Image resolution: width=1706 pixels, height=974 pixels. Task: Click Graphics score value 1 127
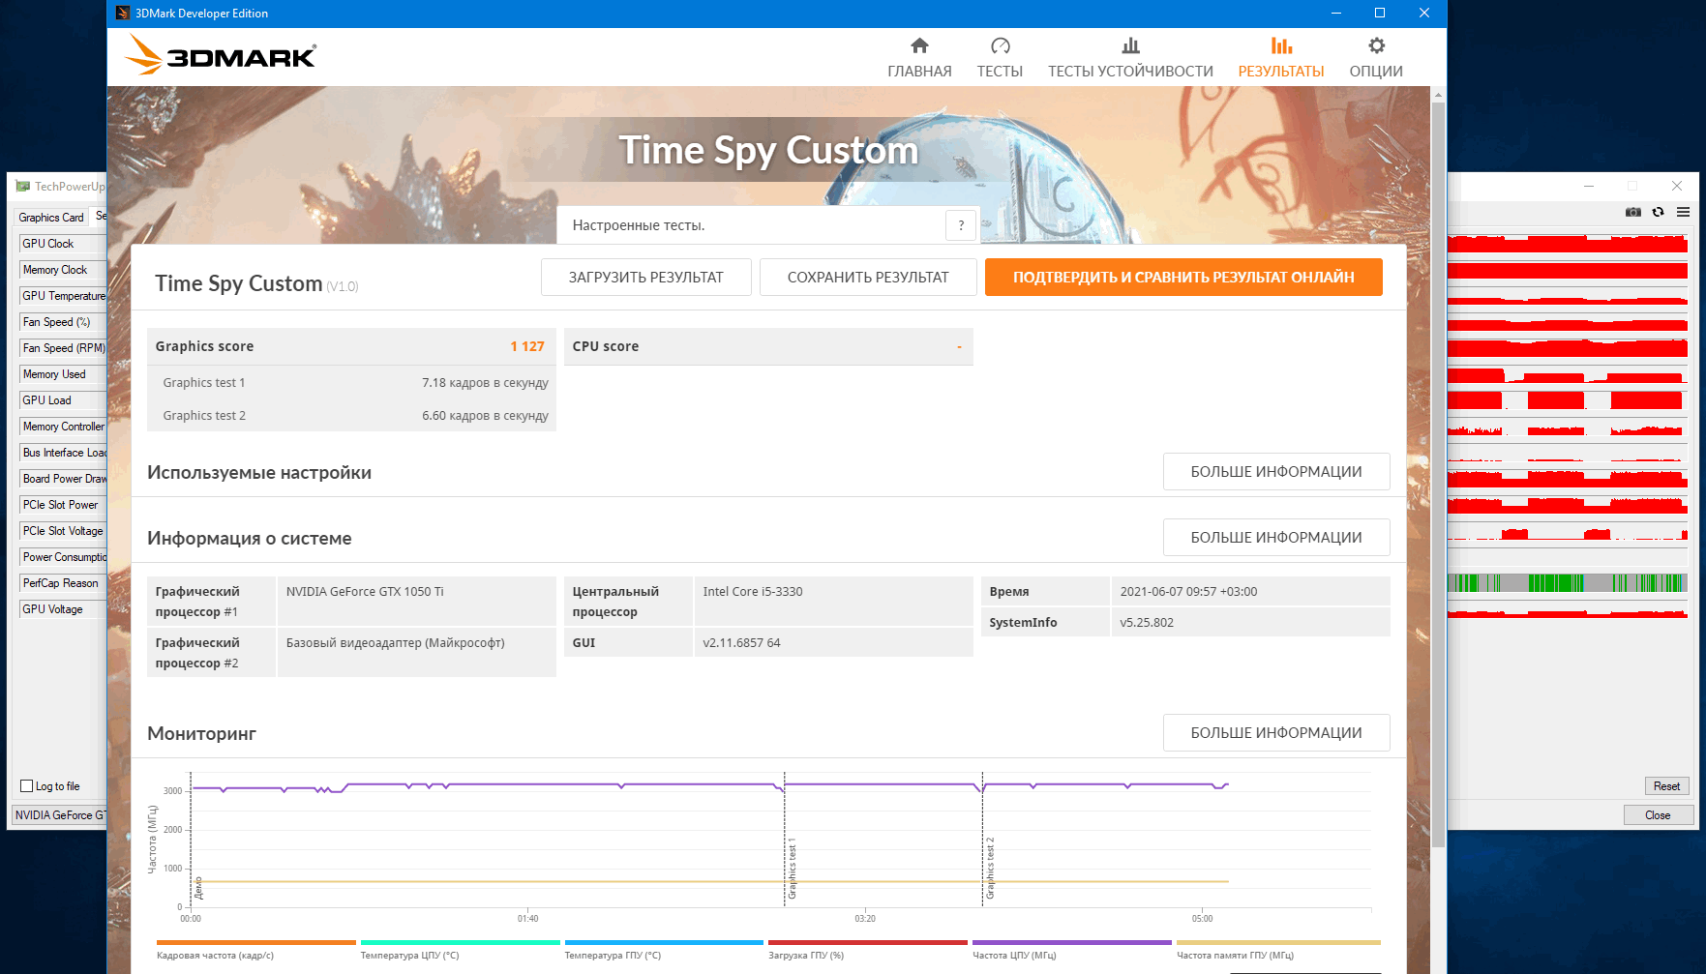pos(527,346)
